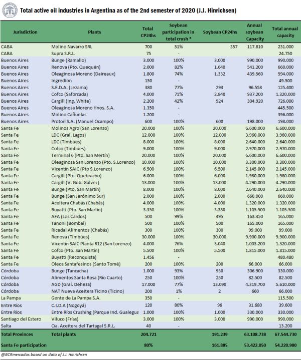Click the 'Cargill (Ing. White)' plant cell
Viewport: 301px width, 360px height.
(x=71, y=101)
